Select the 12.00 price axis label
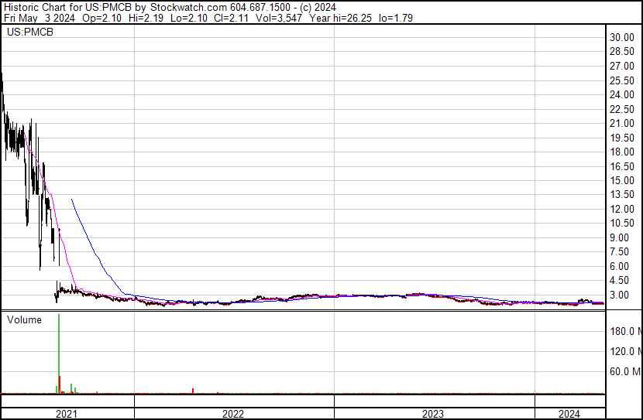Image resolution: width=643 pixels, height=420 pixels. tap(622, 209)
